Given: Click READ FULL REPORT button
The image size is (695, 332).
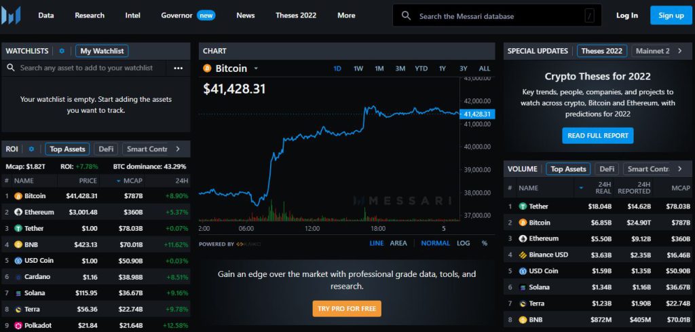Looking at the screenshot, I should click(598, 136).
